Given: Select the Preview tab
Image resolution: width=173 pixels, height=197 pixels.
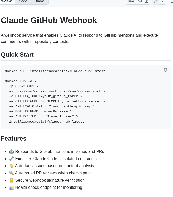Looking at the screenshot, I should coord(6,1).
